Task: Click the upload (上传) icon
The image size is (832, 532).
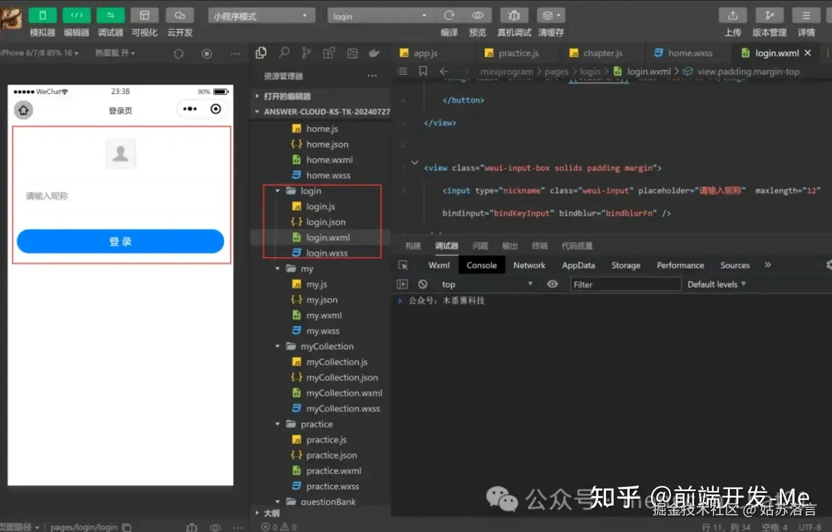Action: point(733,16)
